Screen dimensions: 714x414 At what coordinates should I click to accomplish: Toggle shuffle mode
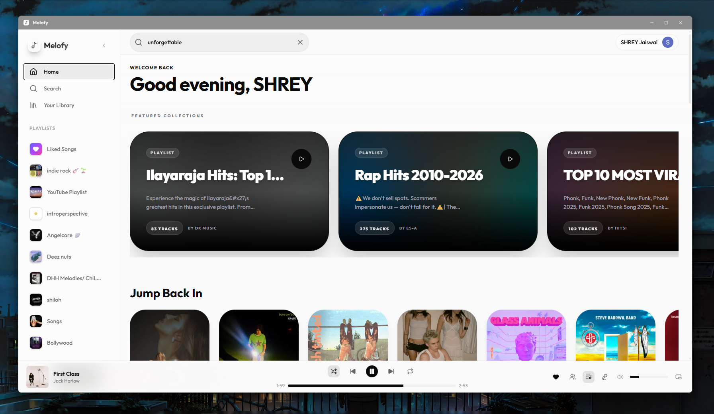click(x=334, y=371)
